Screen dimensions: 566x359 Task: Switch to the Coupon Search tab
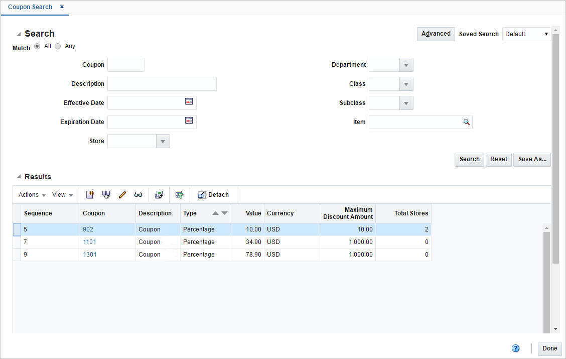click(30, 7)
